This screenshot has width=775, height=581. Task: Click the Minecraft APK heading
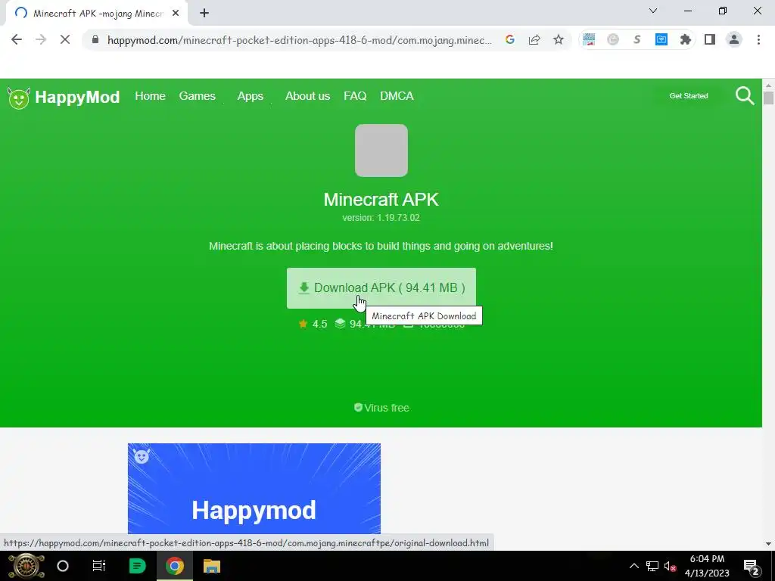[381, 200]
